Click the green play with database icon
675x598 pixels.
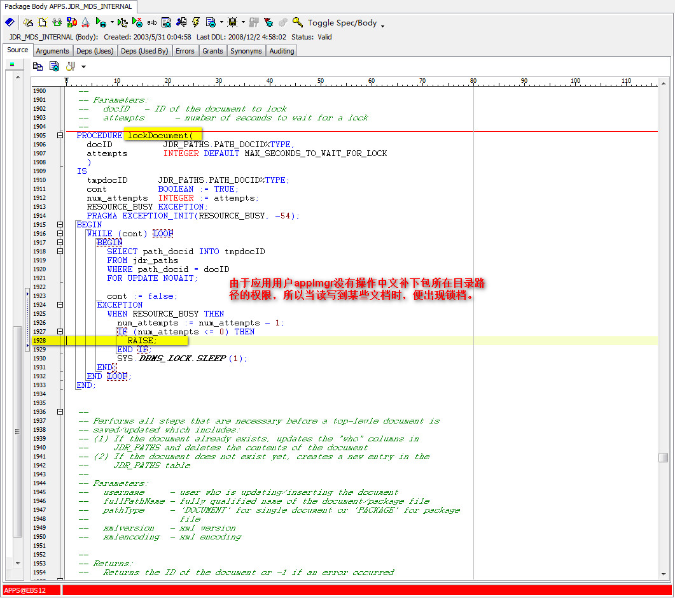click(x=101, y=22)
